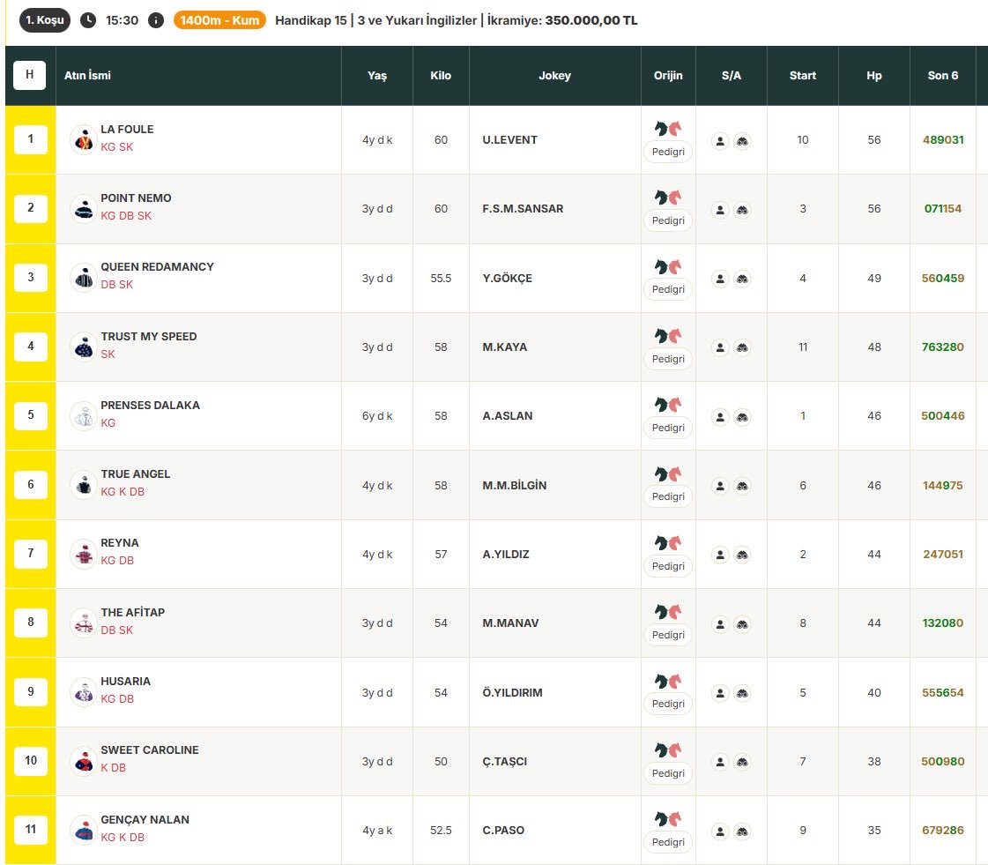988x865 pixels.
Task: Click jockey name Y.GÖKÇE
Action: 508,278
